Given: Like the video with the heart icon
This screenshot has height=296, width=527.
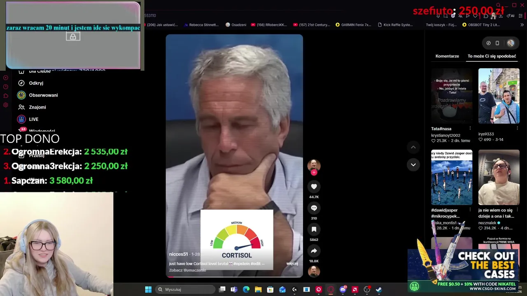Looking at the screenshot, I should click(314, 187).
